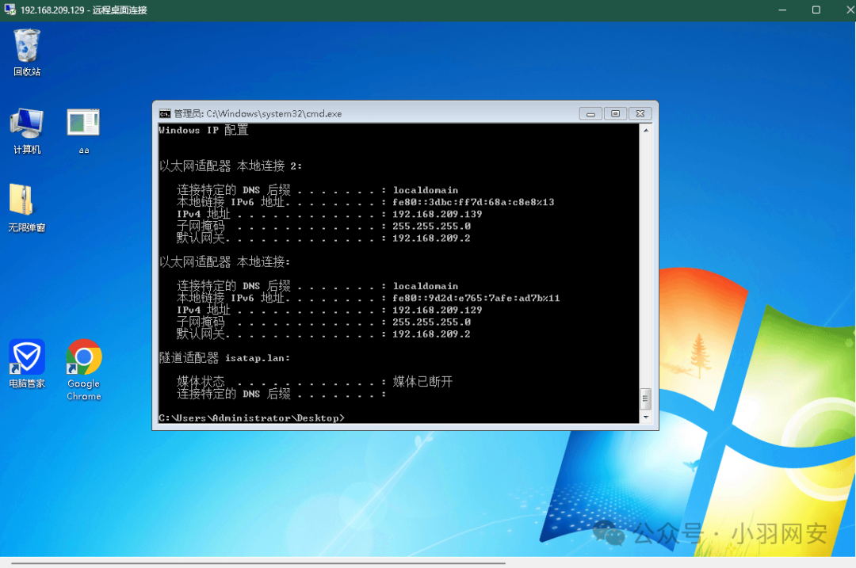
Task: Click the prompt C:\Users\Administrator\Desktop>
Action: pos(252,418)
